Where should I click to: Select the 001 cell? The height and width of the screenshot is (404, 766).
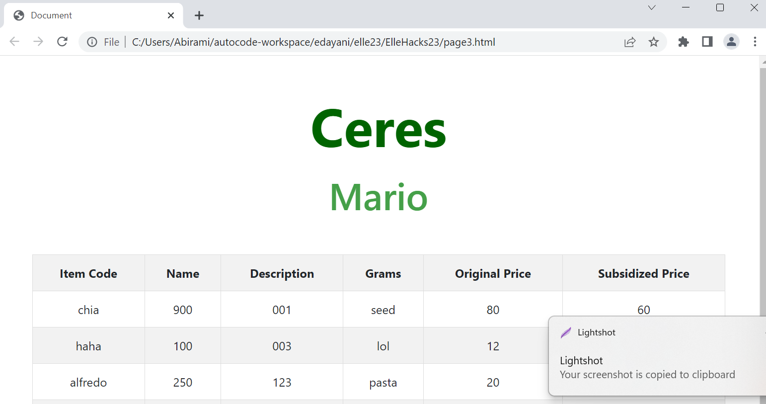tap(282, 310)
